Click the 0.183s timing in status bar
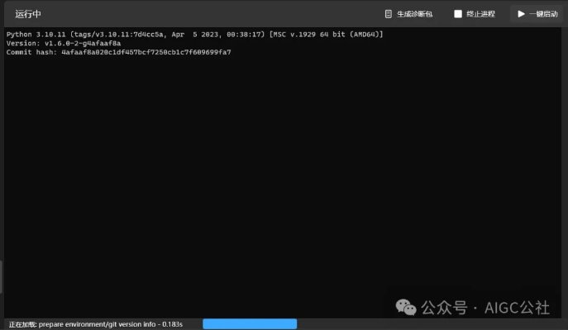Image resolution: width=568 pixels, height=330 pixels. 173,324
